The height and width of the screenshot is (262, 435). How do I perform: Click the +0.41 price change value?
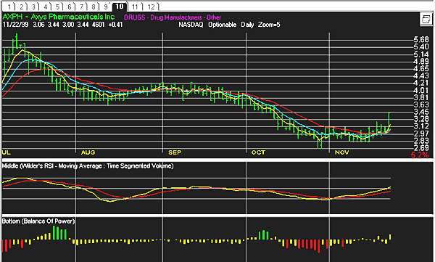click(115, 25)
